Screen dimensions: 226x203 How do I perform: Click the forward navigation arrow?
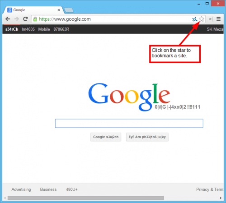(16, 19)
